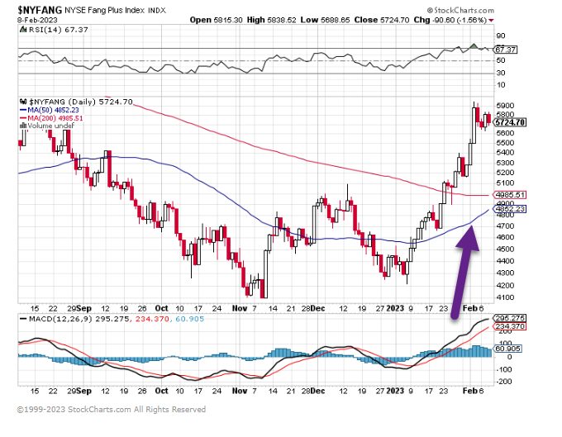The height and width of the screenshot is (437, 562).
Task: Click the 5724.70 last-price tag on the price axis
Action: 510,122
